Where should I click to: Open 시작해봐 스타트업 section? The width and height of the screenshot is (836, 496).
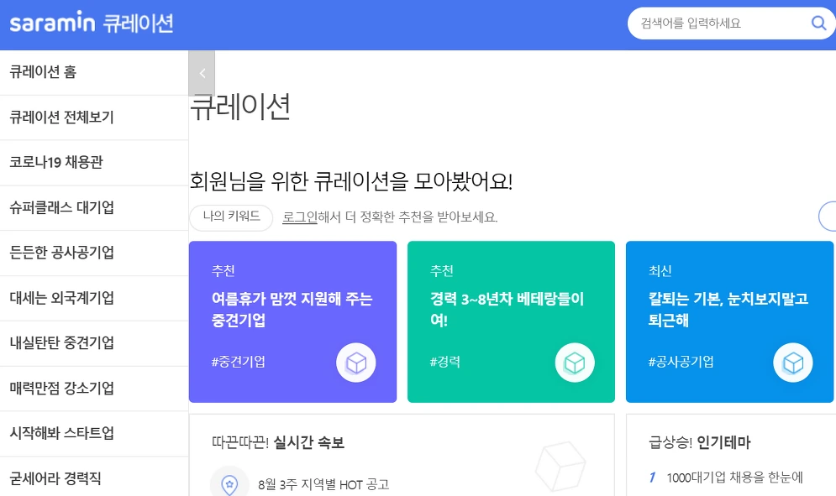(x=63, y=433)
